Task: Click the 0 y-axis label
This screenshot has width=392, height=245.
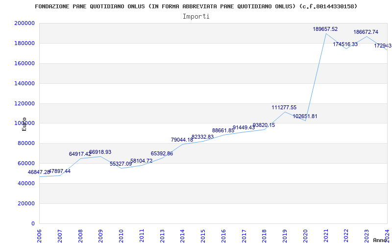Action: 33,223
